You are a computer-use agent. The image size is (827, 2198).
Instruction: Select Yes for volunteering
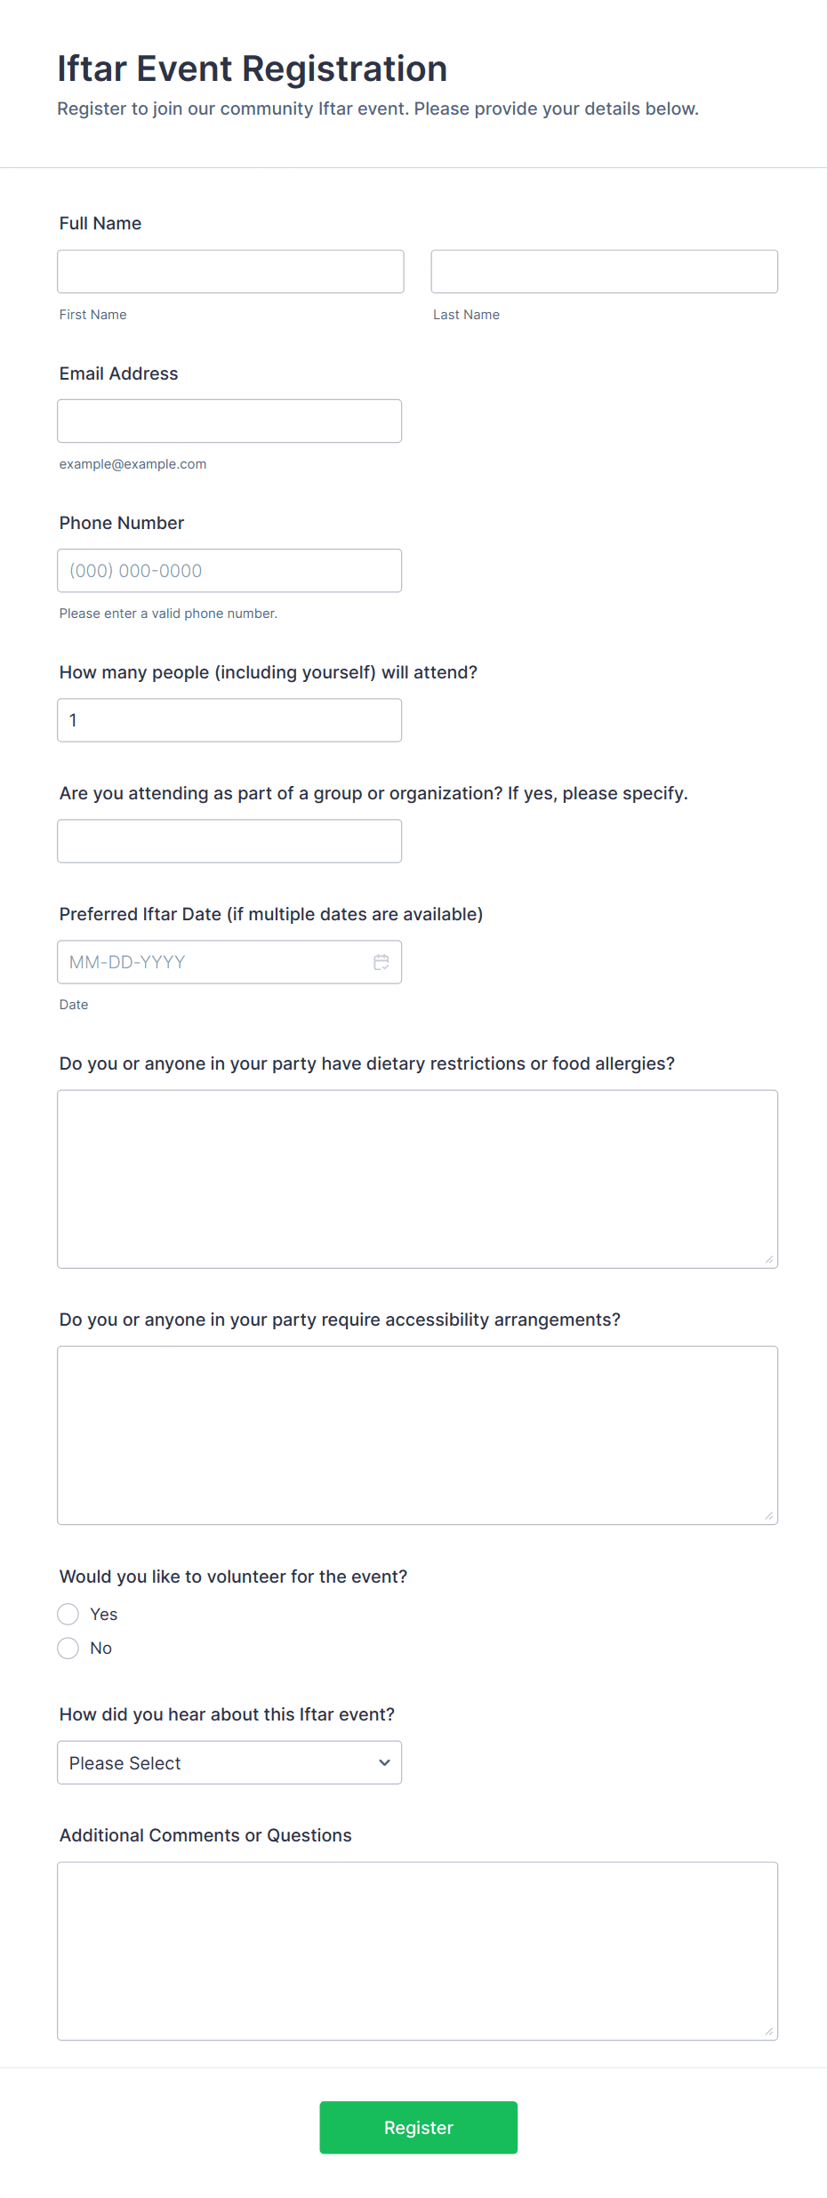point(68,1614)
